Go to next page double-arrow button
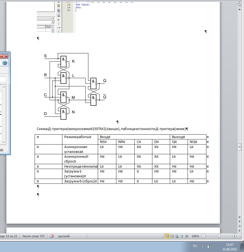The height and width of the screenshot is (252, 244). point(239,231)
